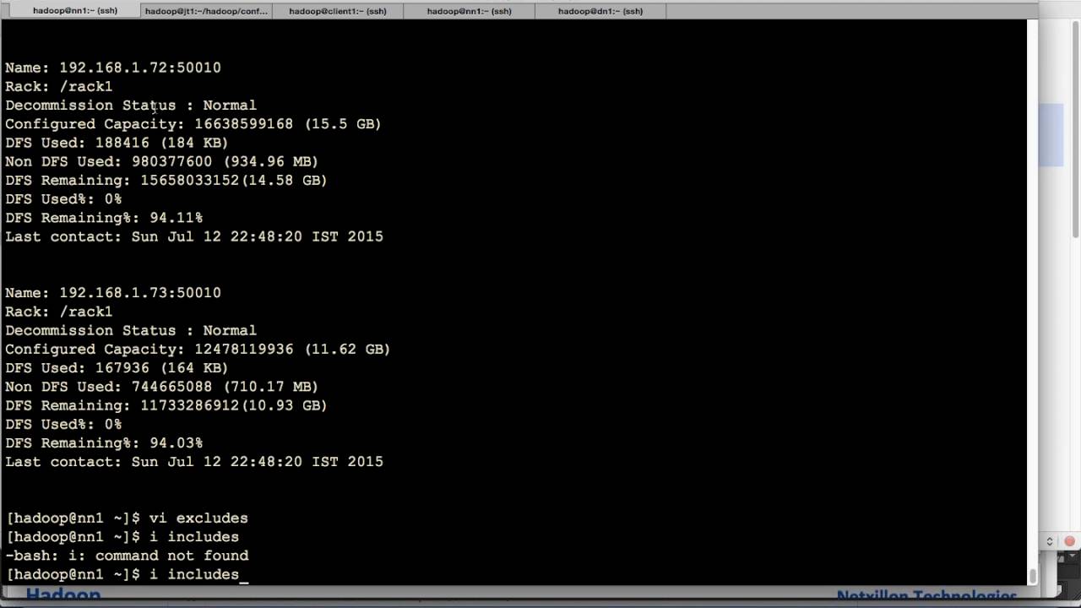1081x608 pixels.
Task: Click the terminal's vertical scrollbar thumb
Action: click(1032, 576)
